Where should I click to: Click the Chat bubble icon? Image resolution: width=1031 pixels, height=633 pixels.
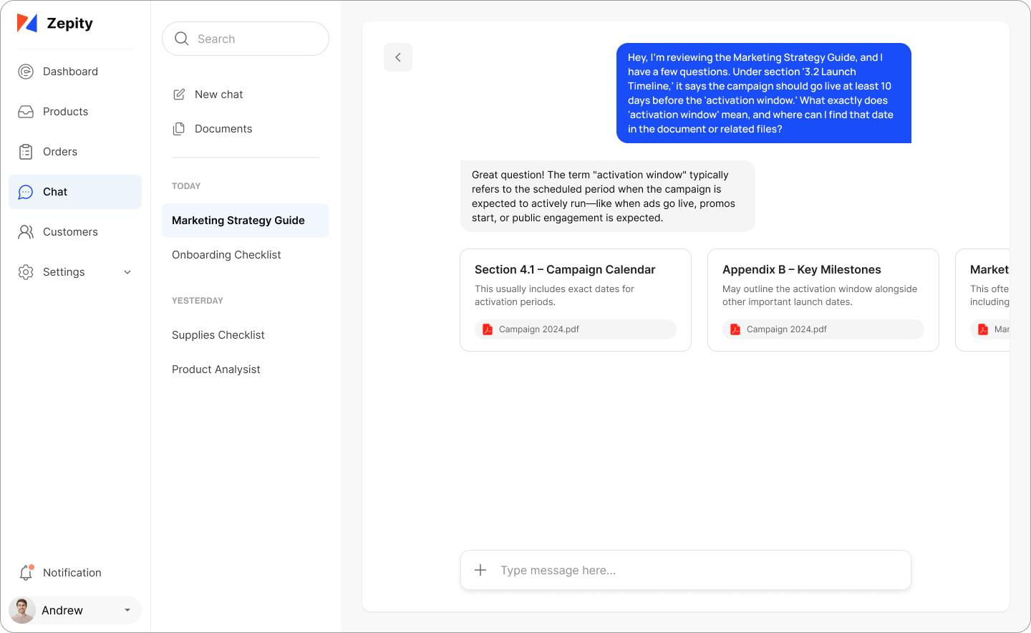(26, 192)
